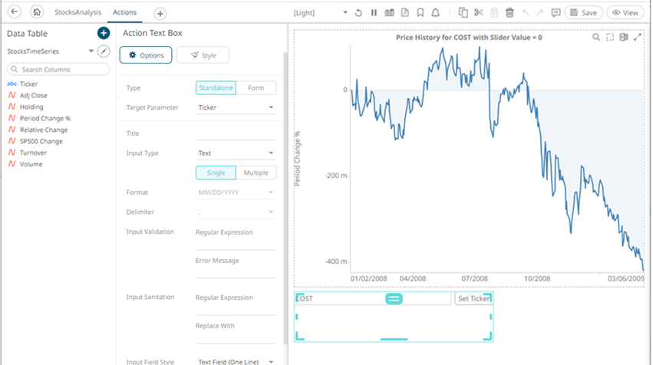The image size is (653, 365).
Task: Click the Search Columns field
Action: coord(58,70)
